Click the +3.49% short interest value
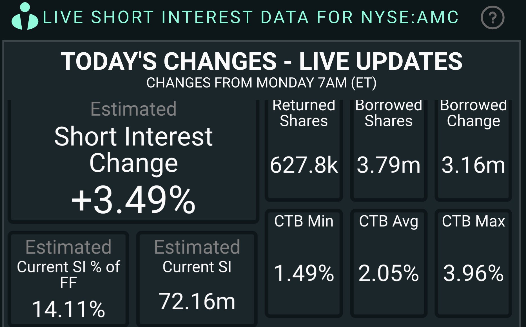 133,200
